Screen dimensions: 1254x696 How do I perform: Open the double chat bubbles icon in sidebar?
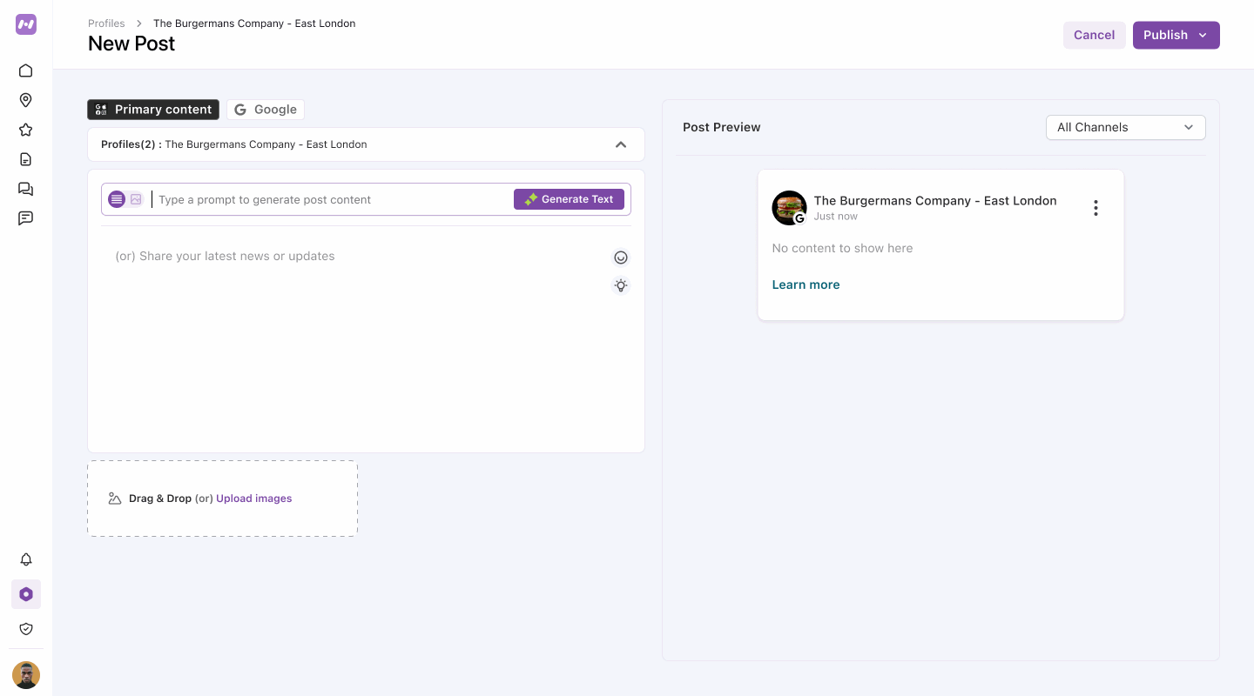tap(26, 189)
